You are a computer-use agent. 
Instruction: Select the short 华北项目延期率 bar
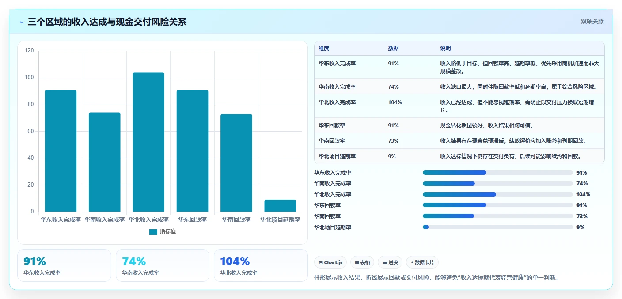click(x=280, y=206)
